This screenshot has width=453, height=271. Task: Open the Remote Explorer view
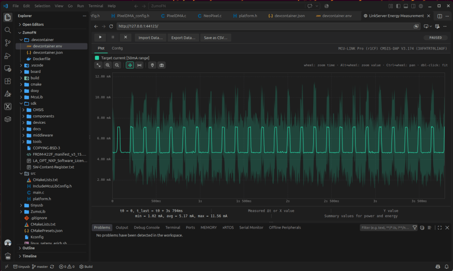coord(8,69)
